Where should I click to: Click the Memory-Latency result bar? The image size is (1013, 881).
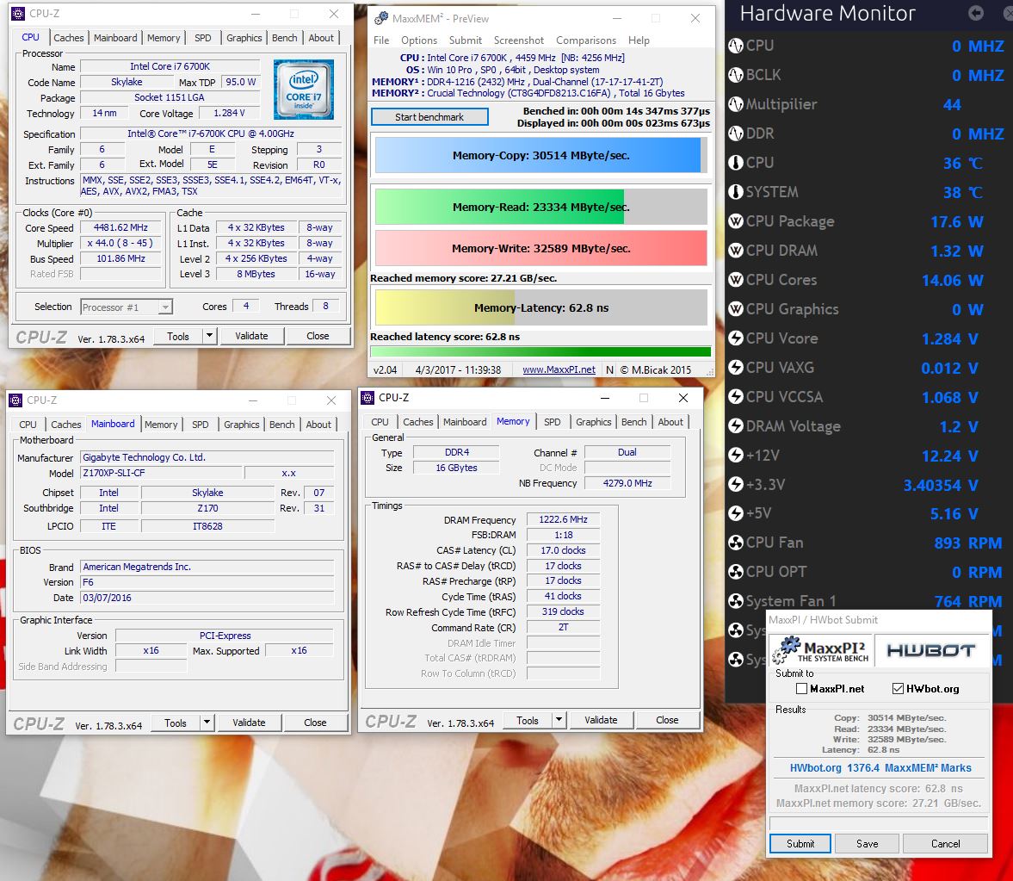coord(540,307)
